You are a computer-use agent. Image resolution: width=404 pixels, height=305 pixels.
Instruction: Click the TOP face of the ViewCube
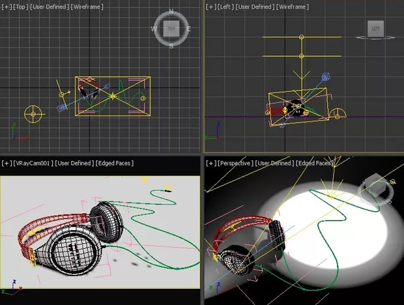(171, 29)
